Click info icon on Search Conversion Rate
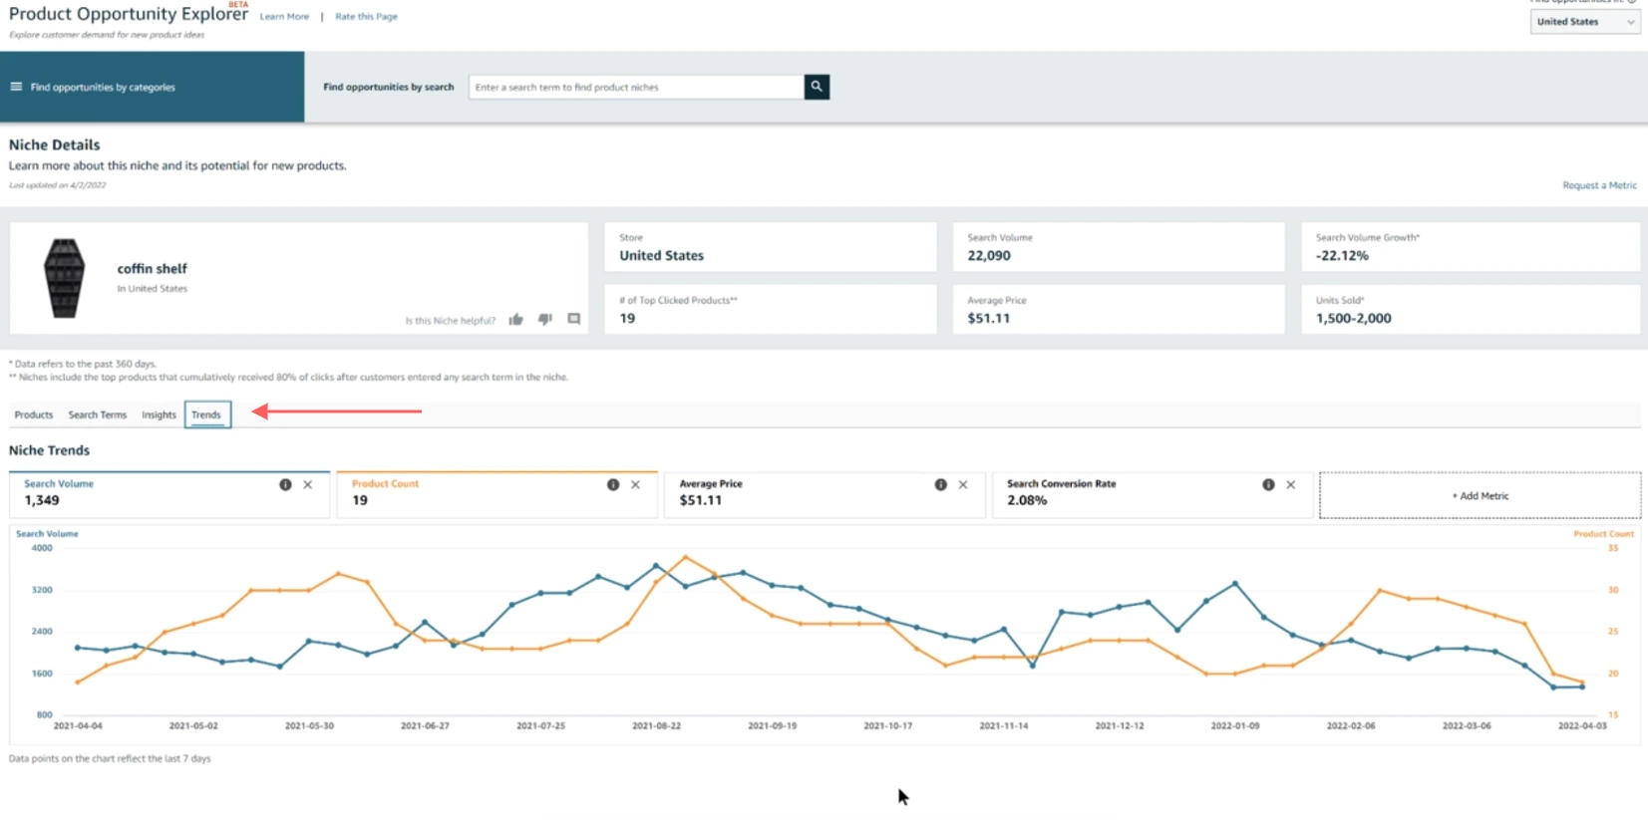The image size is (1648, 820). pyautogui.click(x=1268, y=484)
